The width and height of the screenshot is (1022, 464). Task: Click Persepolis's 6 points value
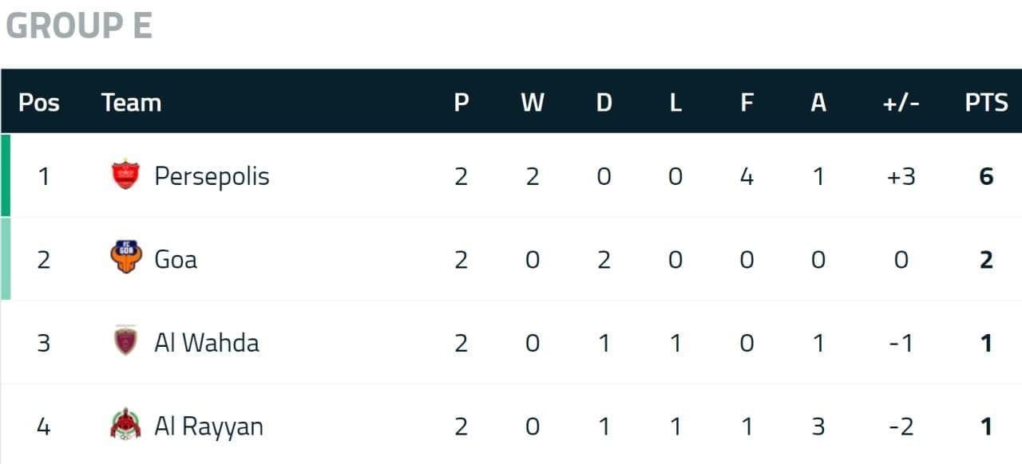(986, 176)
